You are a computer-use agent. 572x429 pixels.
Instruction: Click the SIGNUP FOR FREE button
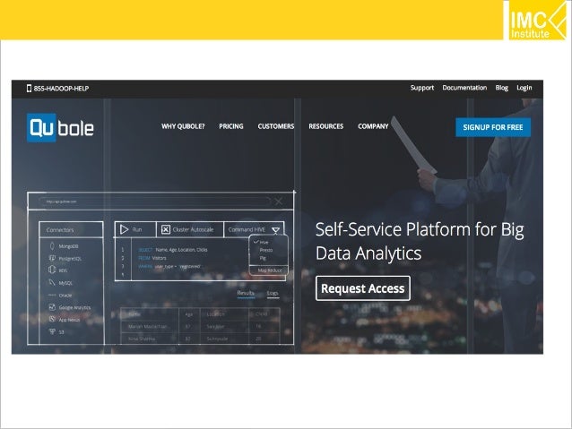coord(493,127)
